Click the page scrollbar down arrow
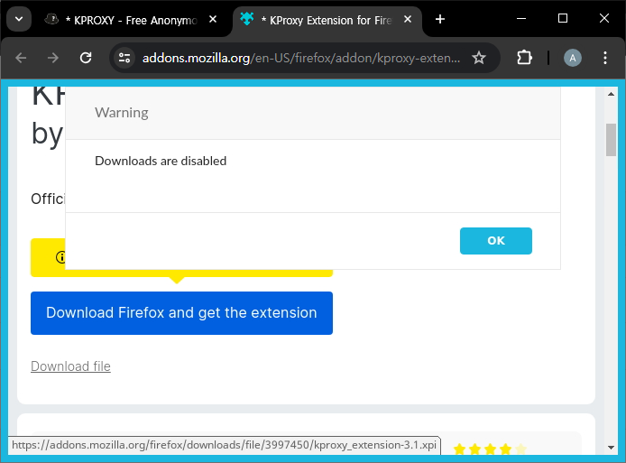This screenshot has height=463, width=626. coord(611,448)
